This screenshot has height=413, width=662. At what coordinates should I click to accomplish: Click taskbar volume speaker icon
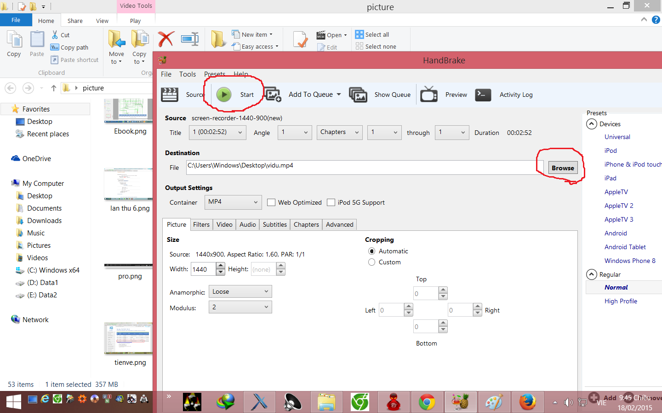[x=569, y=402]
